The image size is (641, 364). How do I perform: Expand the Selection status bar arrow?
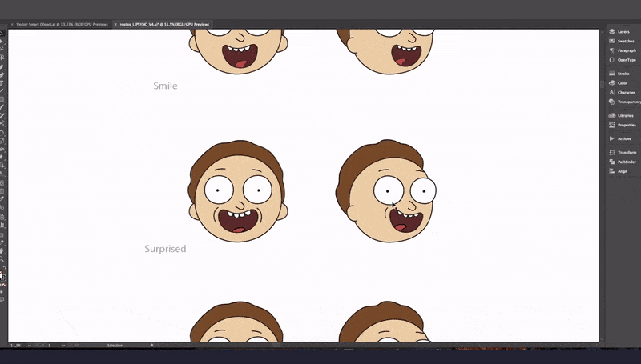pyautogui.click(x=152, y=346)
